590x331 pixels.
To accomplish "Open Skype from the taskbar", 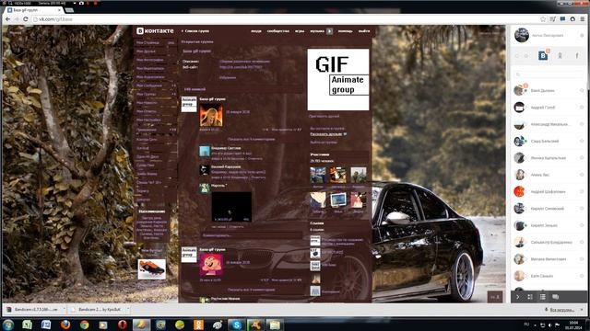I will [236, 325].
